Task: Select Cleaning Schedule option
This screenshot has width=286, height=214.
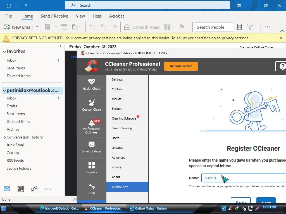Action: coord(127,118)
